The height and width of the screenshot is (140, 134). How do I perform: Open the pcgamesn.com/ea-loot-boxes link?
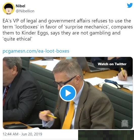pos(36,51)
